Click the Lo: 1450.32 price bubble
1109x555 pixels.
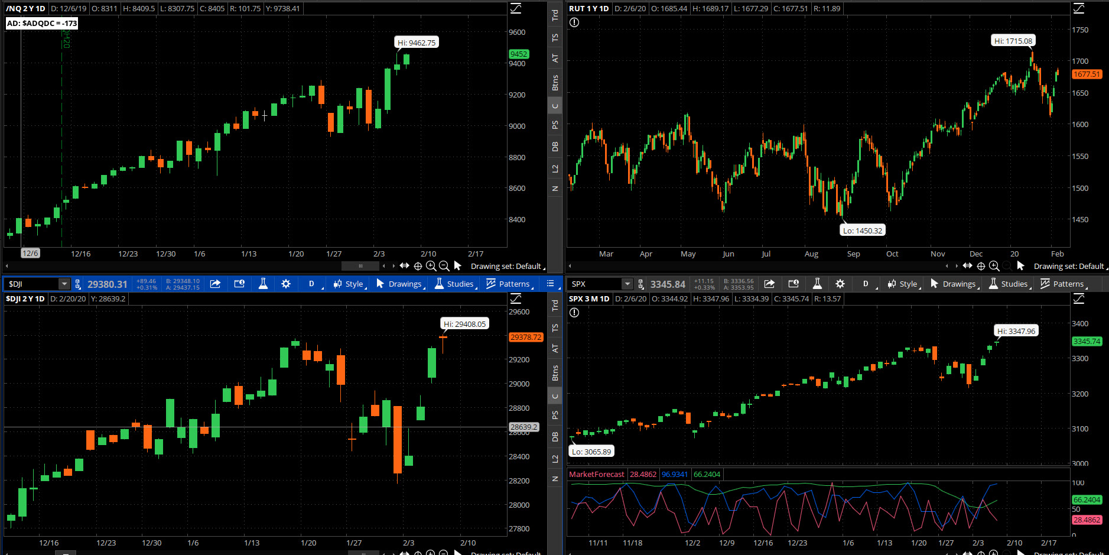(x=863, y=231)
